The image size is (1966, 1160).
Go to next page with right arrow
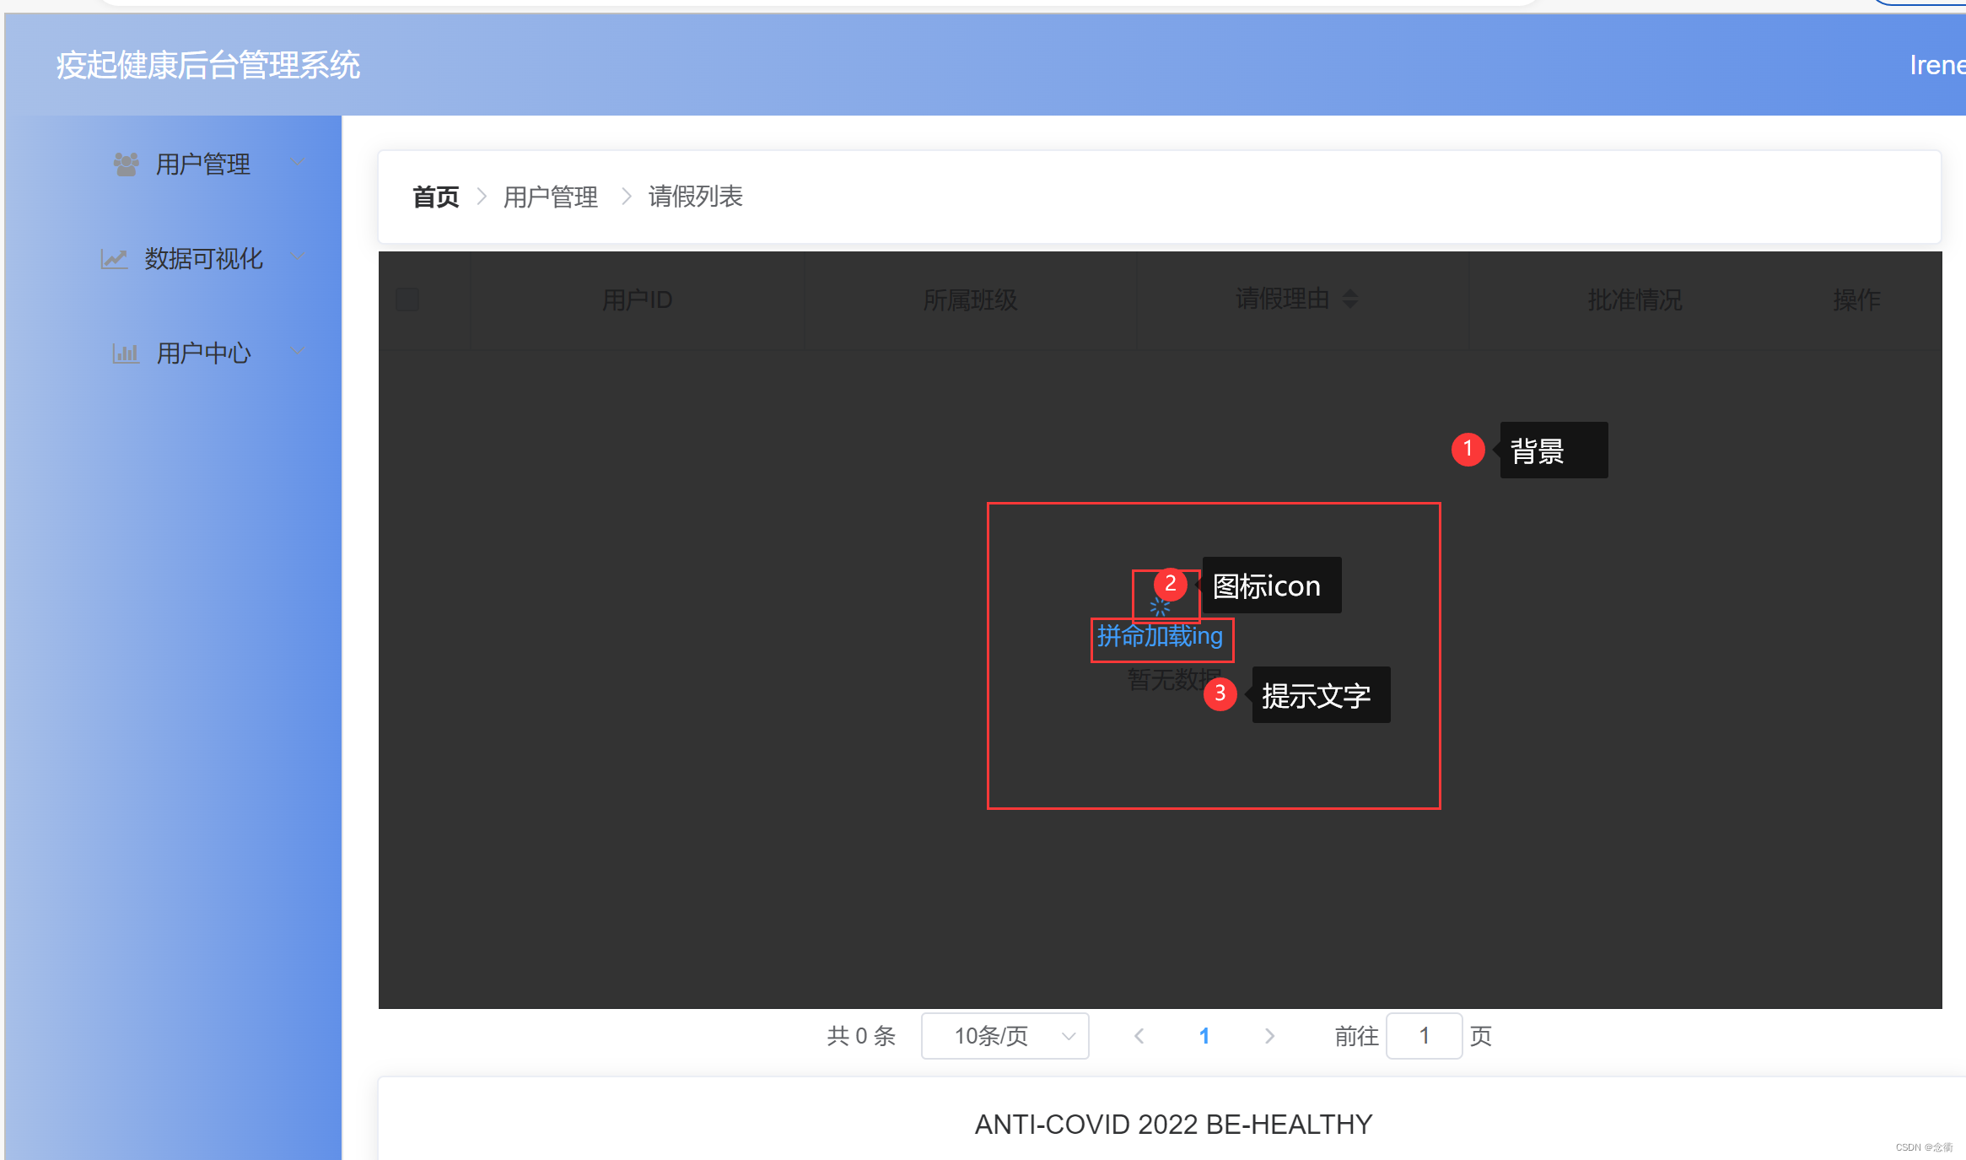coord(1269,1036)
